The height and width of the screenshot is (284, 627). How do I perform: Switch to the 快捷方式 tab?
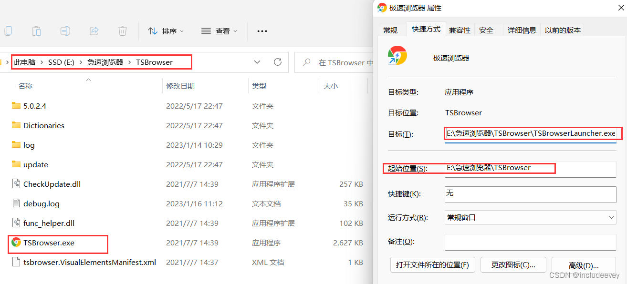(426, 29)
